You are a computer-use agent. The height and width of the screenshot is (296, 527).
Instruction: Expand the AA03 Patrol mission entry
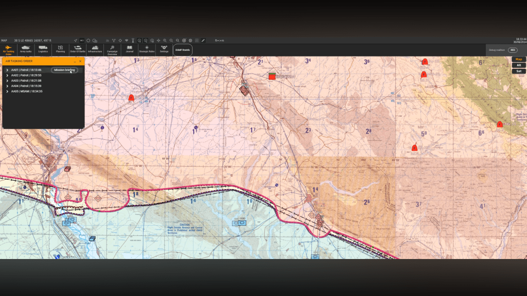[x=7, y=81]
